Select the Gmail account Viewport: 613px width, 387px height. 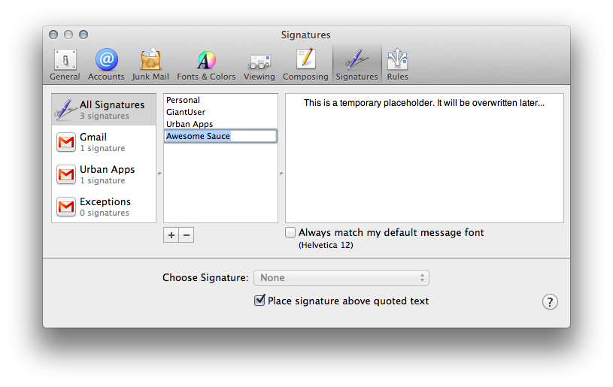click(104, 142)
